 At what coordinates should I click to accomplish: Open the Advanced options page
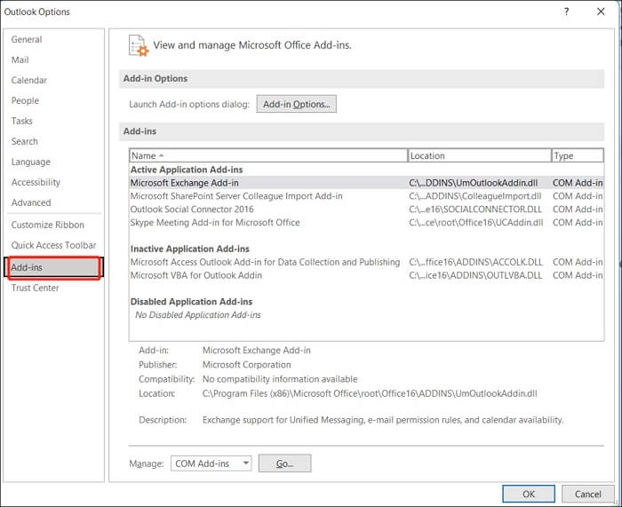point(31,202)
